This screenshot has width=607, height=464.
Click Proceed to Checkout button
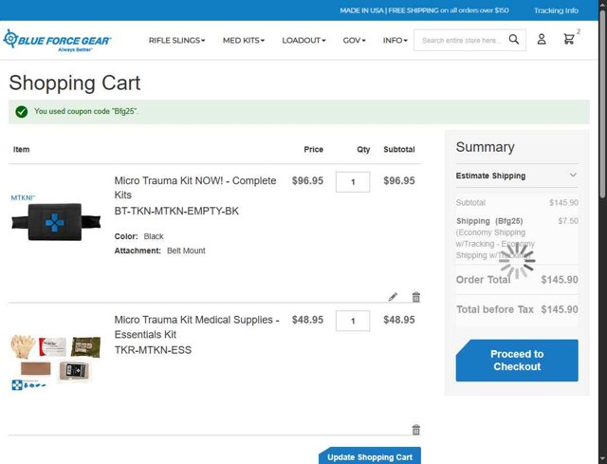click(517, 361)
